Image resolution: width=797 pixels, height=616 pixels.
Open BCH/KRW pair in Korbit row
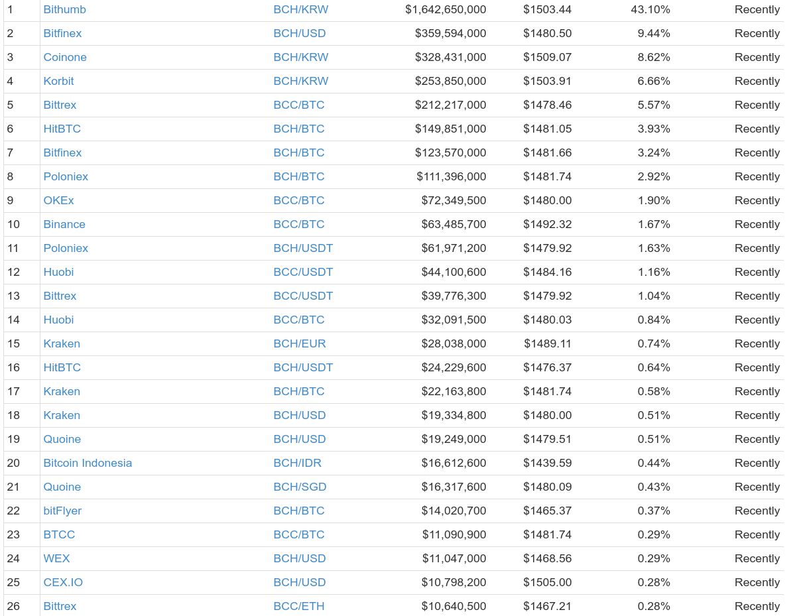[x=300, y=81]
